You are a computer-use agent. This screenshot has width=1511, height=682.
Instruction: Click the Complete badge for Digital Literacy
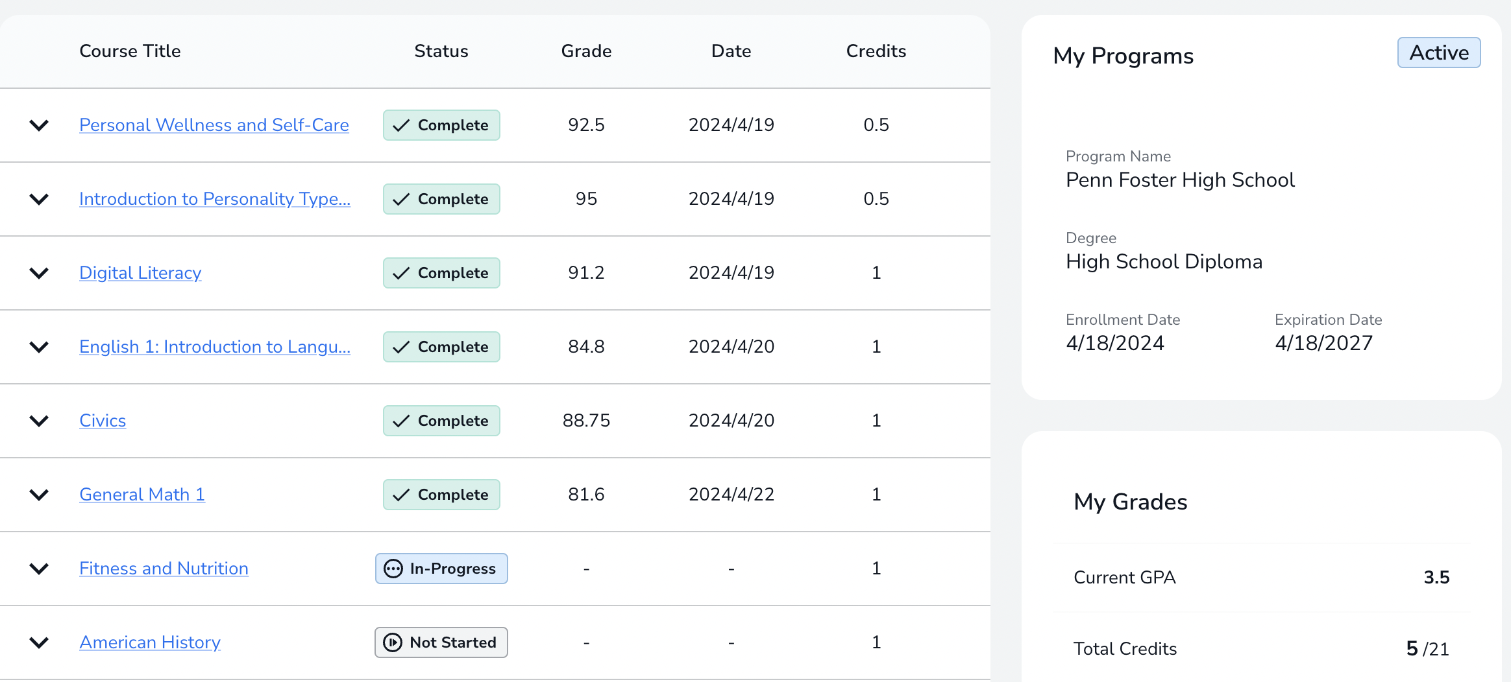tap(441, 273)
